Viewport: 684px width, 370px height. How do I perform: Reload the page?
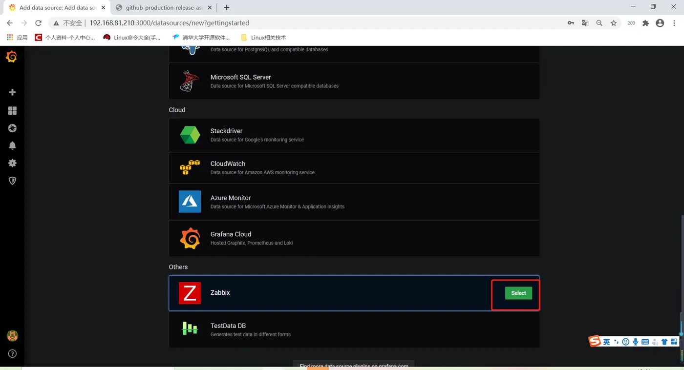pyautogui.click(x=38, y=23)
